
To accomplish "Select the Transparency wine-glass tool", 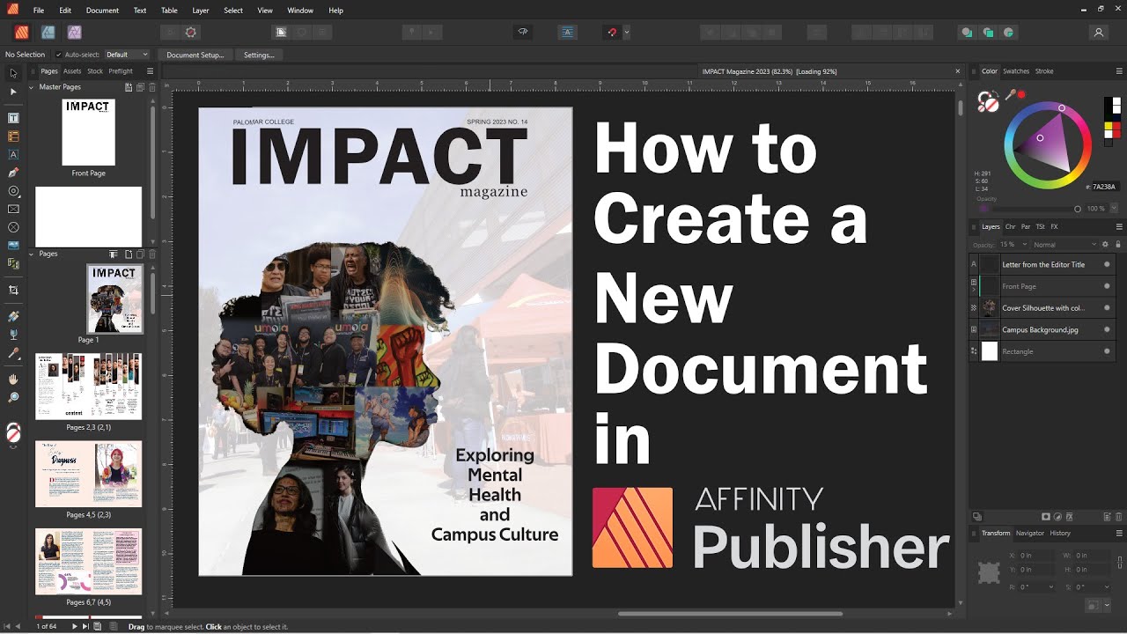I will [13, 335].
